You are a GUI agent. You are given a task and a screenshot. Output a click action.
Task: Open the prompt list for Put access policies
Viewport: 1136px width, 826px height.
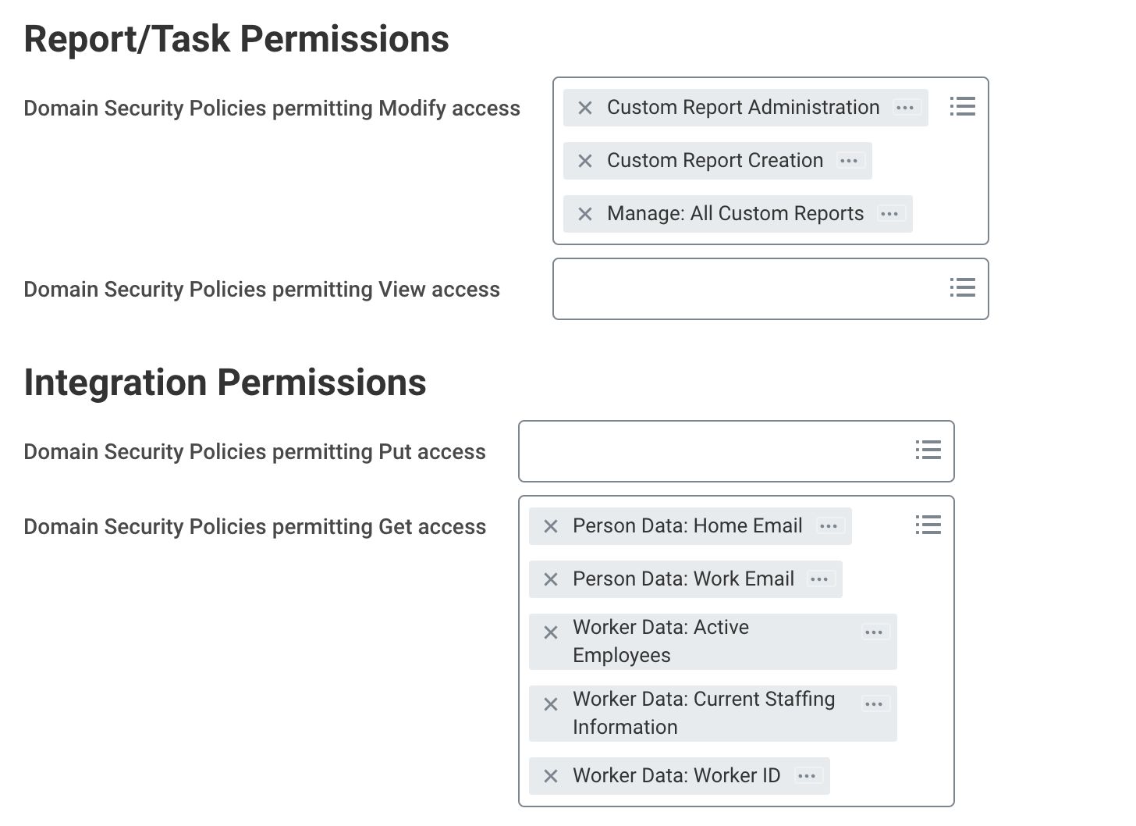click(928, 450)
